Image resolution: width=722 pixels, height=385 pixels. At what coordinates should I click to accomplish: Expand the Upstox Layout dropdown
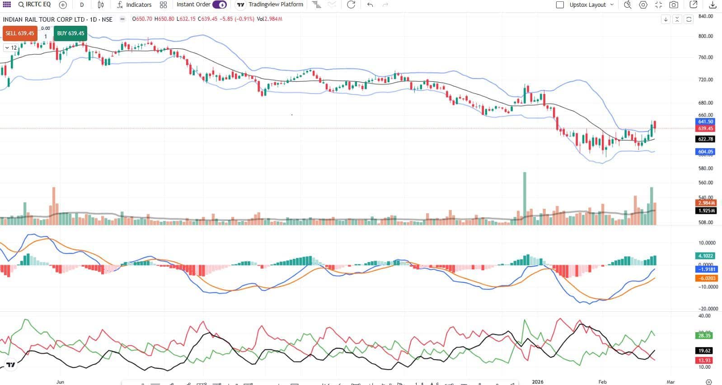pyautogui.click(x=592, y=5)
